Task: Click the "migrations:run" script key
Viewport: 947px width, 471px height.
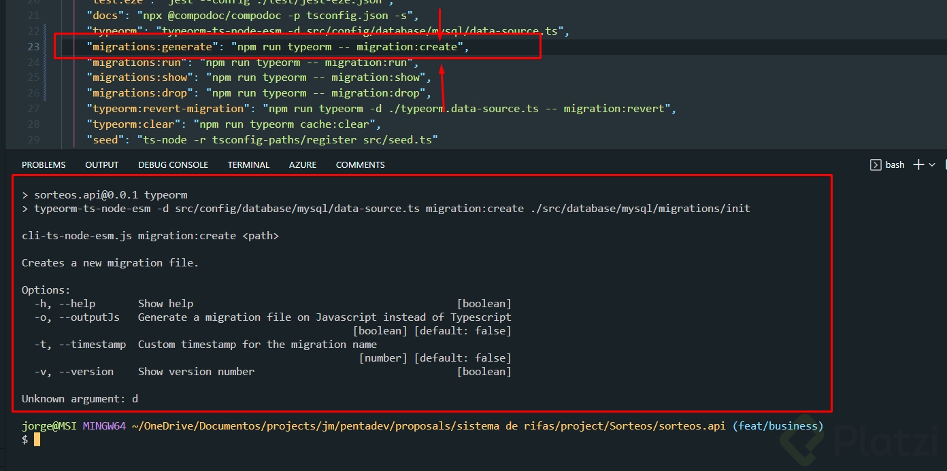Action: 137,62
